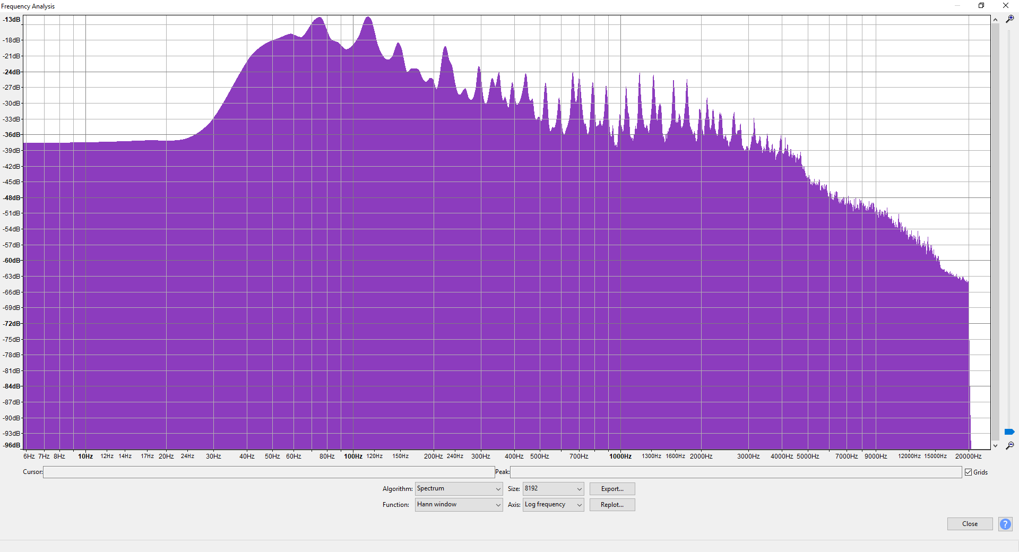The width and height of the screenshot is (1019, 552).
Task: Click the restore window icon
Action: point(981,6)
